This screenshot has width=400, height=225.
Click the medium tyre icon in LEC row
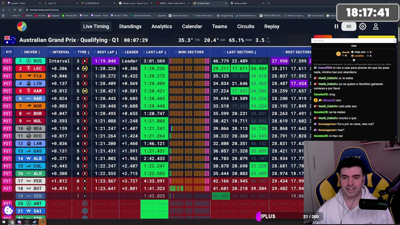click(85, 68)
